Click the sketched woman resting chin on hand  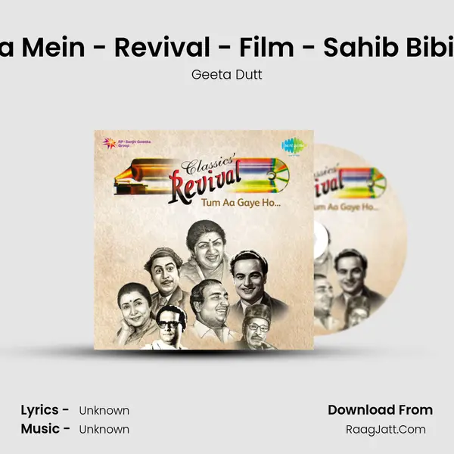[135, 313]
